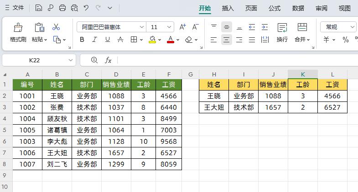358x192 pixels.
Task: Click the scissors Cut icon
Action: pyautogui.click(x=56, y=27)
